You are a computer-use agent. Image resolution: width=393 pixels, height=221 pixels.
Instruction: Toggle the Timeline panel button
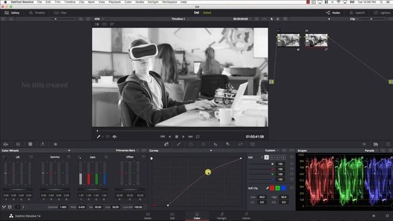coord(37,12)
